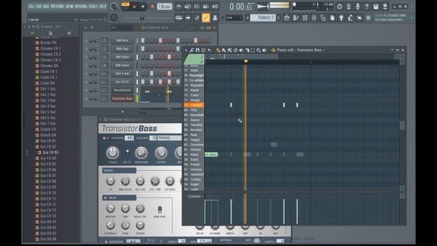Image resolution: width=437 pixels, height=246 pixels.
Task: Toggle Pat/Song mode switch
Action: tap(126, 6)
